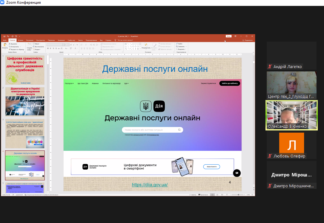Click the Redo icon in quick access toolbar
Image resolution: width=324 pixels, height=223 pixels.
click(12, 36)
